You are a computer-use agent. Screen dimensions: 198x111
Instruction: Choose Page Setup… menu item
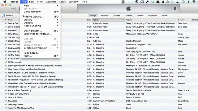(x=40, y=53)
